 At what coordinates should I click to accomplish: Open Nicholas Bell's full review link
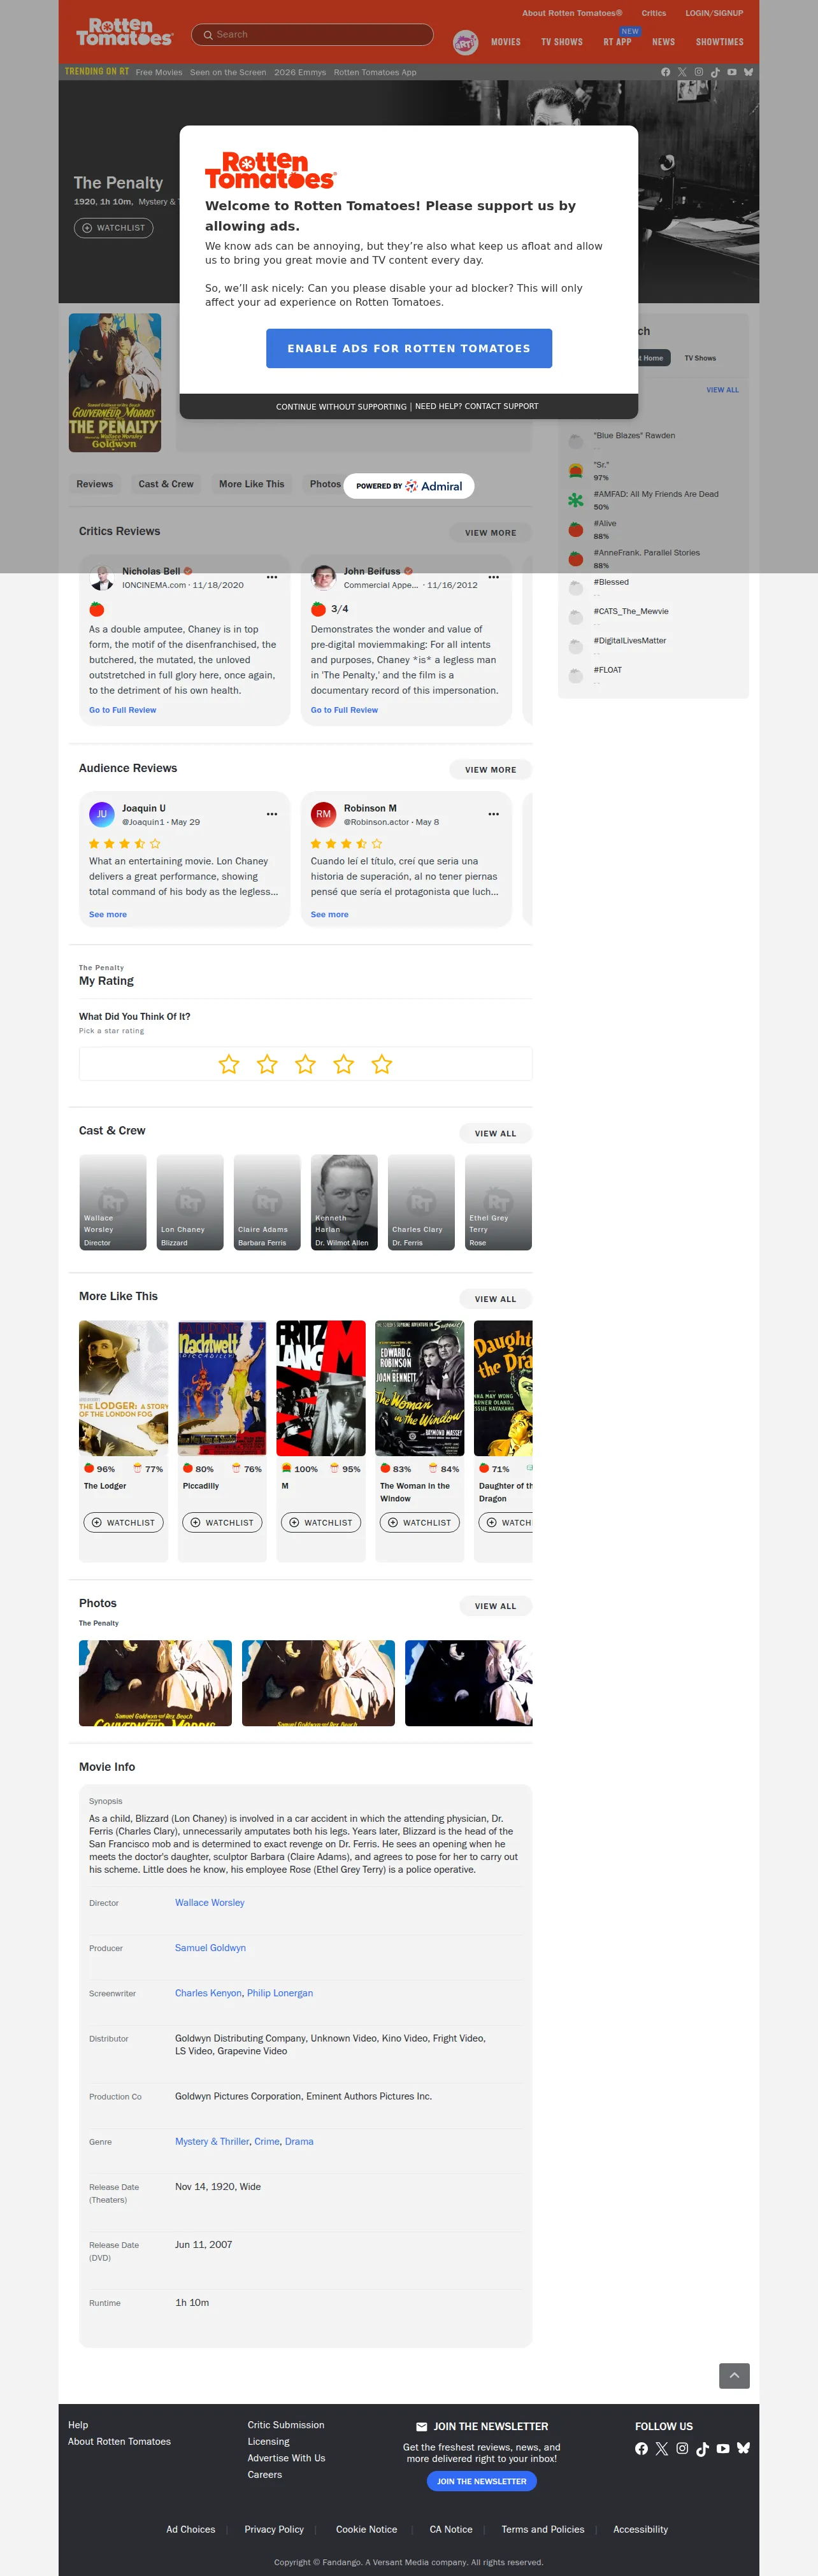(x=123, y=710)
